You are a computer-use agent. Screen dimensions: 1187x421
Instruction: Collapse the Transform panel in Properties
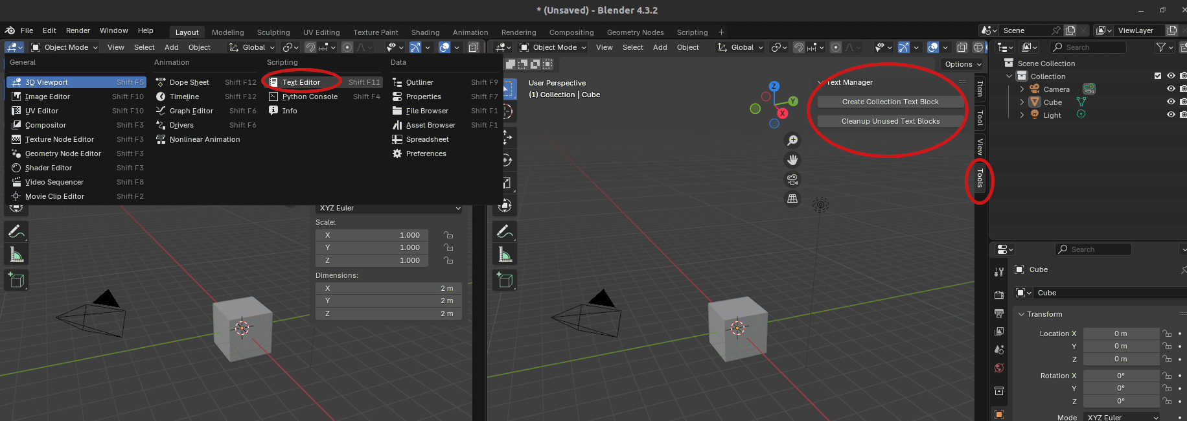click(1022, 314)
